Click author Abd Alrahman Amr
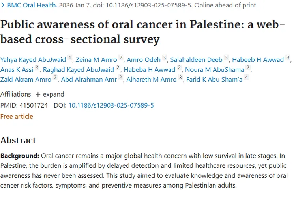Viewport: 296px width, 197px height. pos(88,80)
